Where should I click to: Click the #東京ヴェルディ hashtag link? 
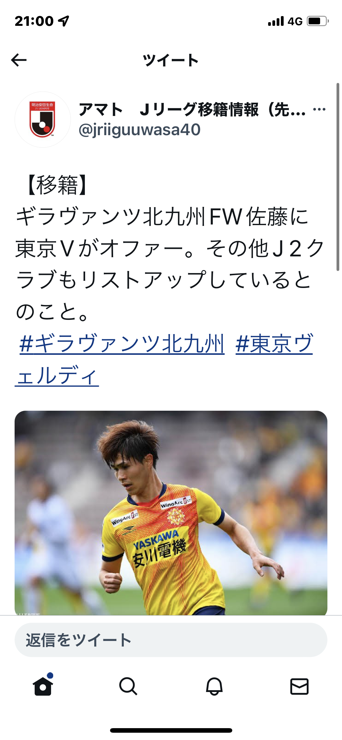274,344
